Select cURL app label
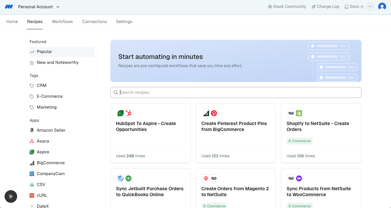Image resolution: width=391 pixels, height=208 pixels. click(42, 195)
